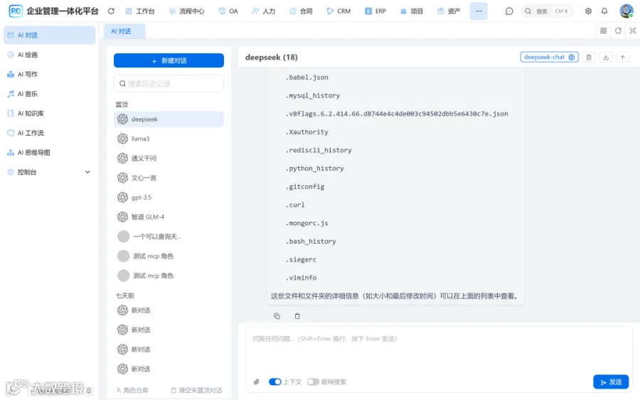This screenshot has height=400, width=640.
Task: Open the settings gear in the top bar
Action: tap(588, 11)
